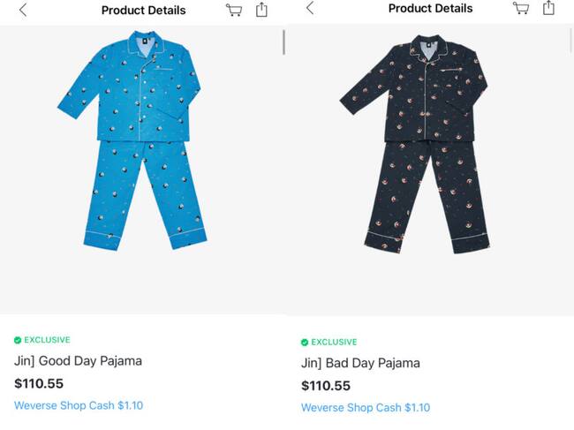Screen dimensions: 574x430
Task: Share the Bad Day Pajama product
Action: [x=548, y=8]
